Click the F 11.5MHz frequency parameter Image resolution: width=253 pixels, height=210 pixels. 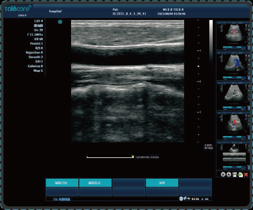coord(35,35)
